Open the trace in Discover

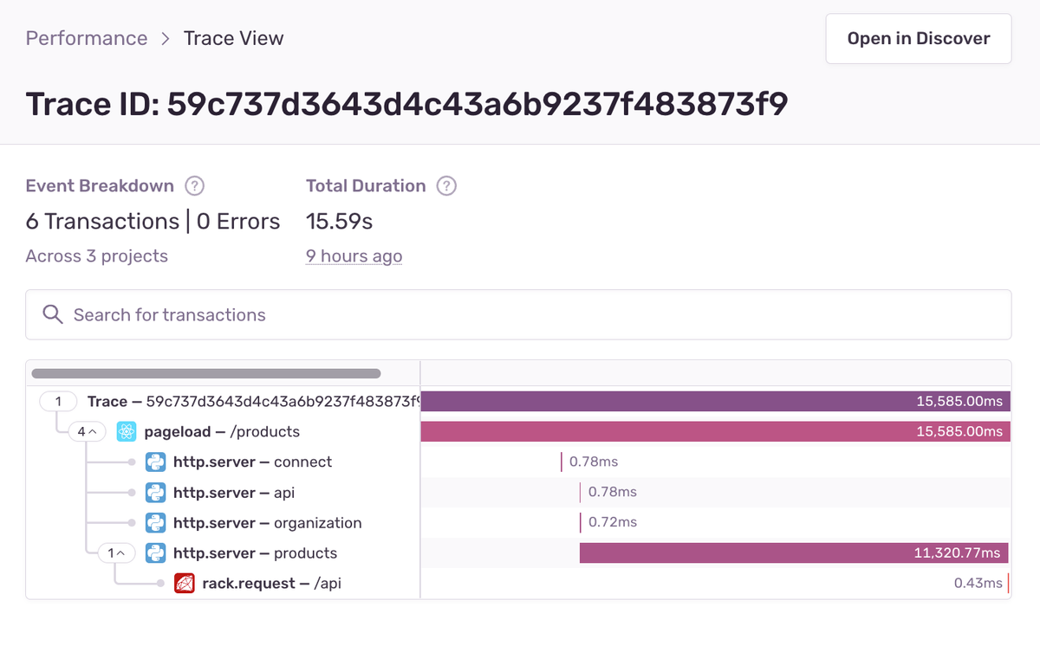[919, 38]
